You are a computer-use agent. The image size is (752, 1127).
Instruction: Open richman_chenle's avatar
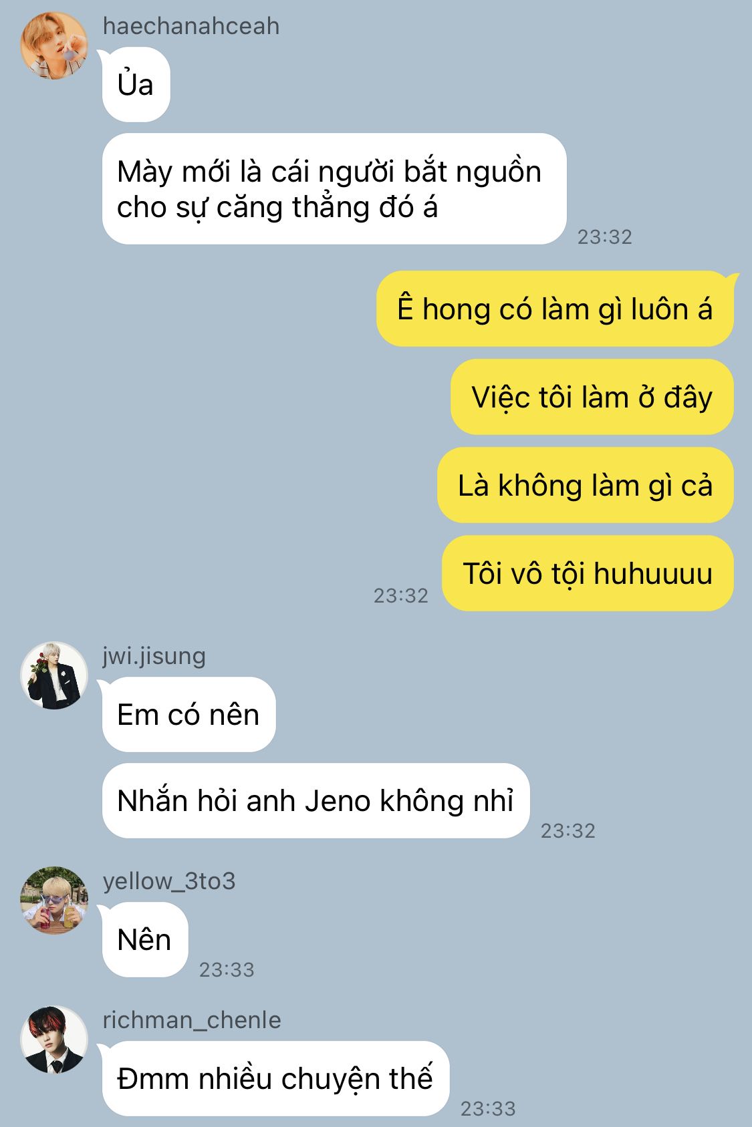(x=54, y=1039)
